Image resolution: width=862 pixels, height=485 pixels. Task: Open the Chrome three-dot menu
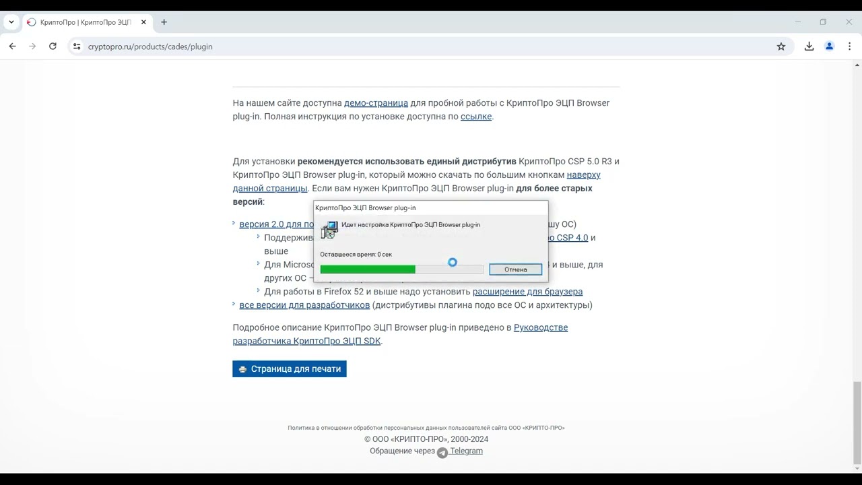click(850, 46)
